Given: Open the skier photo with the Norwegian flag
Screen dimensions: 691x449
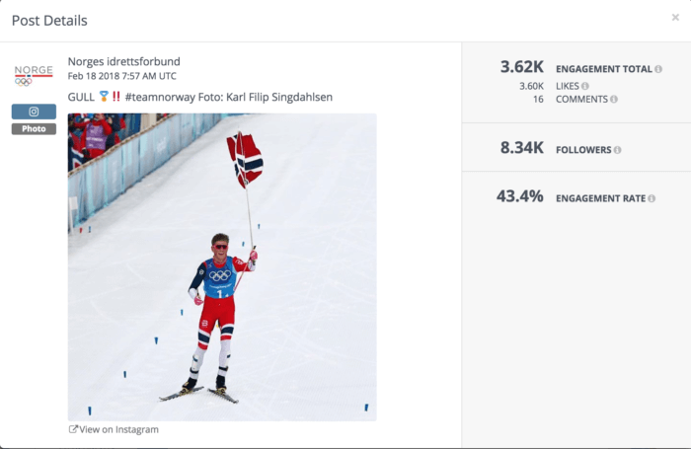Looking at the screenshot, I should coord(222,266).
